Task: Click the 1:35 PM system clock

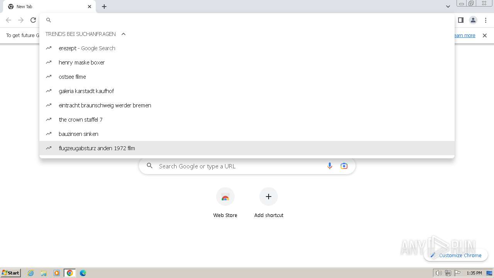Action: (474, 273)
